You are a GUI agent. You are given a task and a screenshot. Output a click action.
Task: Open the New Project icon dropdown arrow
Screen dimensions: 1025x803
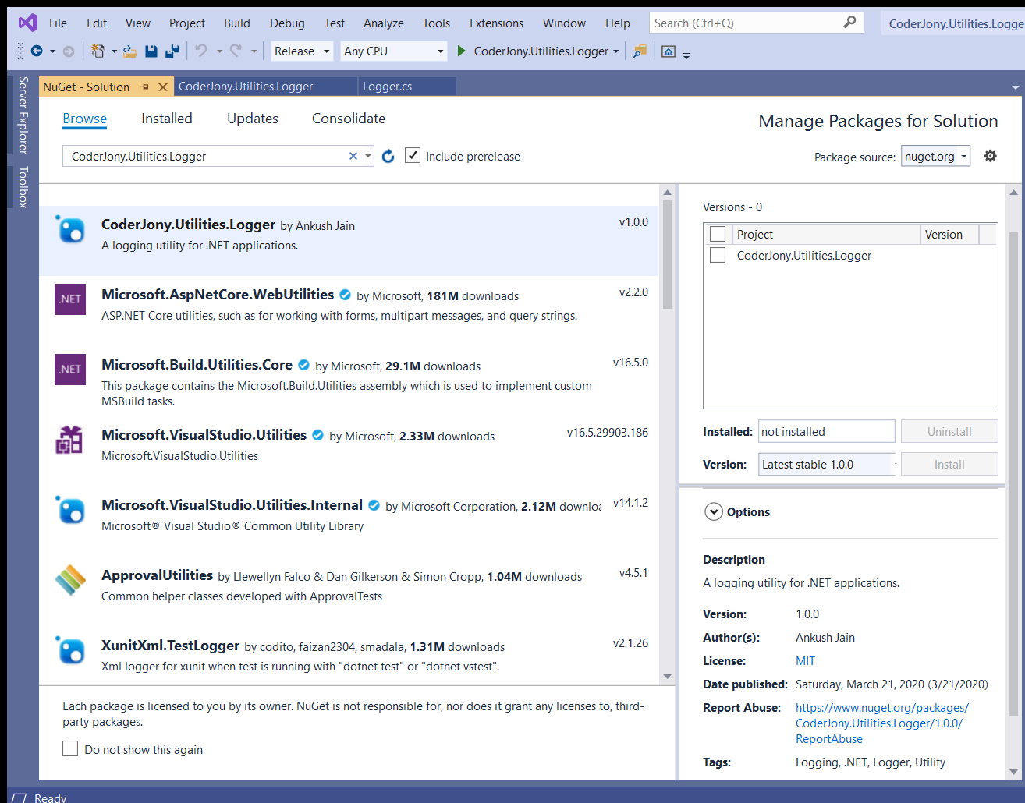tap(114, 51)
